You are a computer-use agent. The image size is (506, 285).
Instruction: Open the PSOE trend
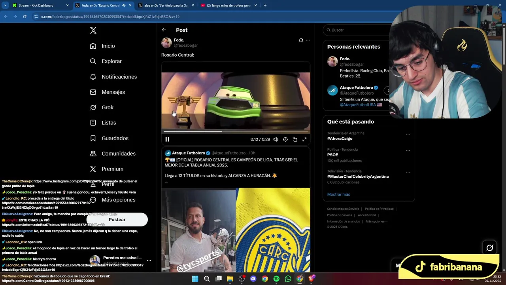coord(332,155)
